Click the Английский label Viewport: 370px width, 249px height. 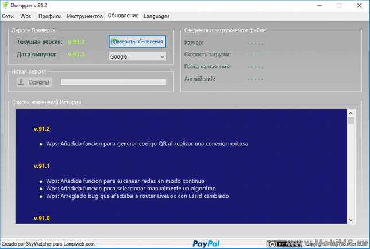pyautogui.click(x=200, y=79)
